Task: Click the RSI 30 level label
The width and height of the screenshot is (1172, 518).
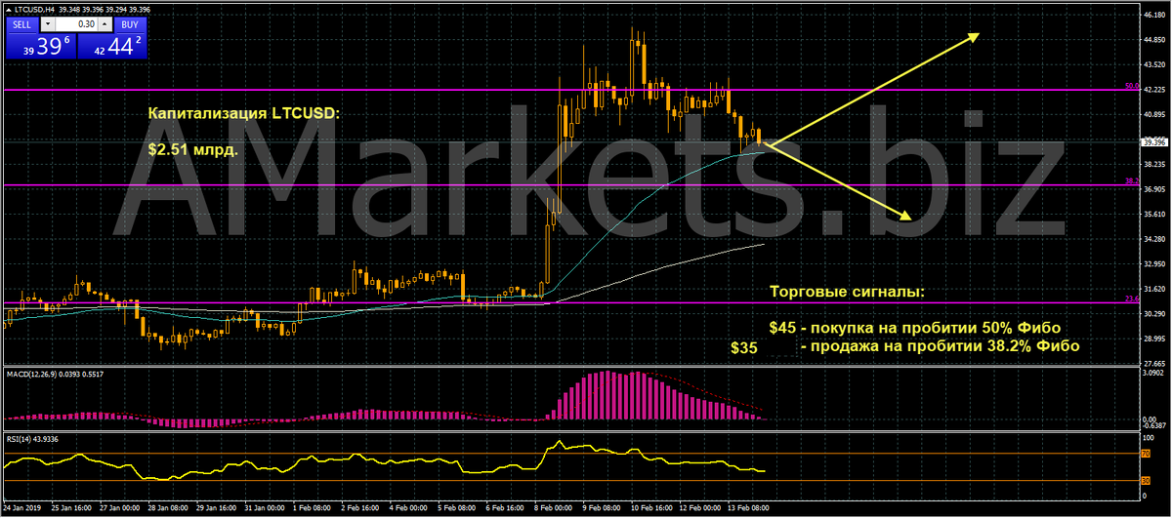Action: [1146, 480]
